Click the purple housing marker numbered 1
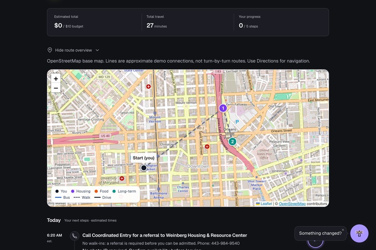This screenshot has width=376, height=250. (223, 108)
